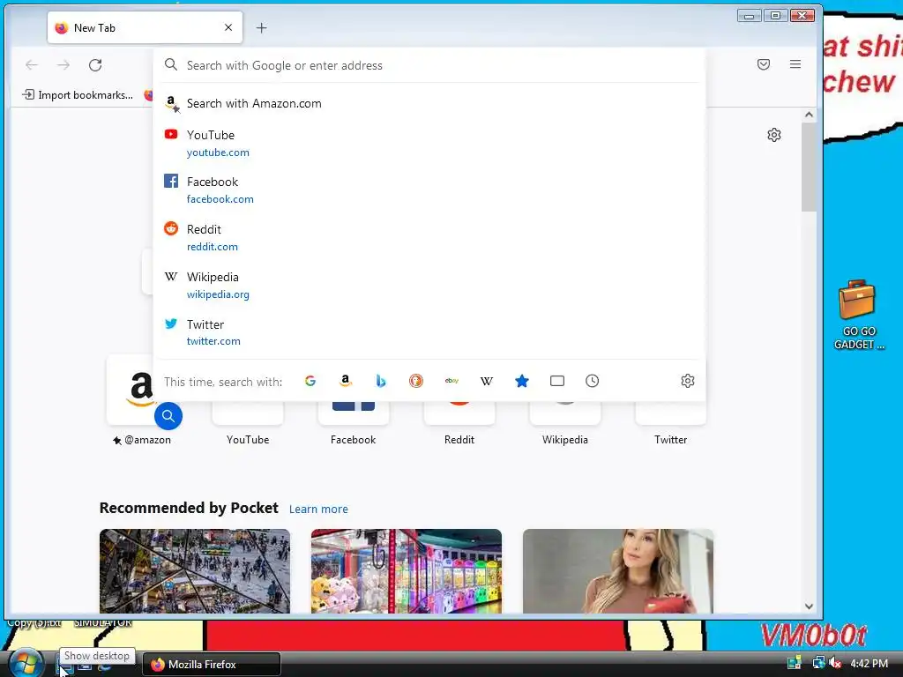The width and height of the screenshot is (903, 677).
Task: Open the Facebook top site shortcut
Action: (353, 426)
